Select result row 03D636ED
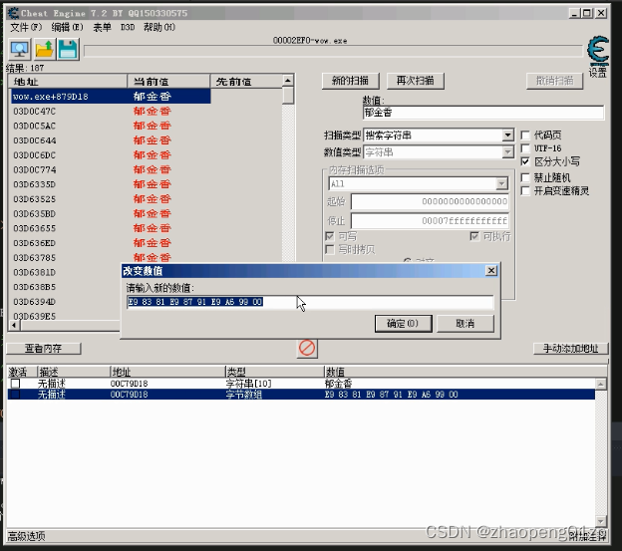622x551 pixels. 111,243
